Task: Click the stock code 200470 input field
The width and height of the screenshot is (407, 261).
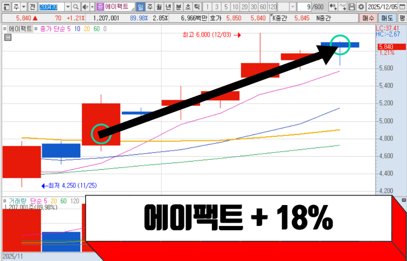Action: click(x=51, y=7)
